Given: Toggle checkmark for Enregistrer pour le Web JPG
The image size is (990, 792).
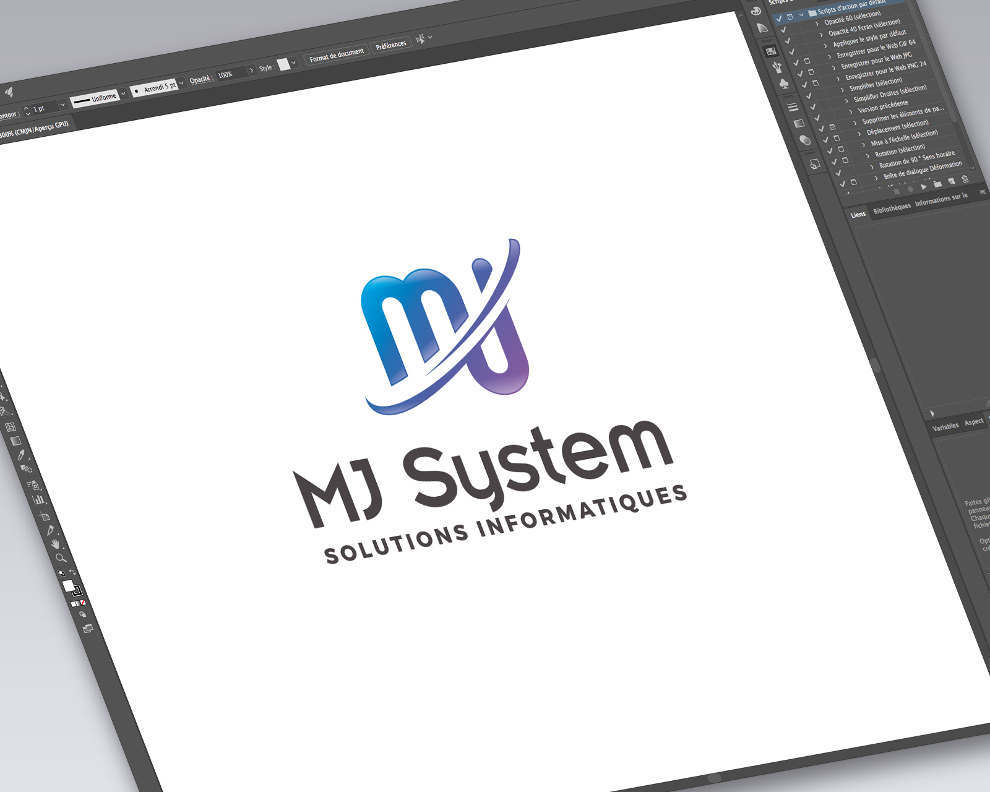Looking at the screenshot, I should pos(800,74).
